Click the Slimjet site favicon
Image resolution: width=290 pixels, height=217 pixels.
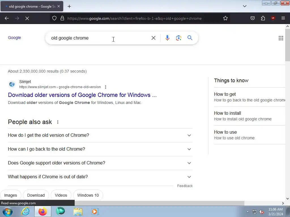point(12,84)
